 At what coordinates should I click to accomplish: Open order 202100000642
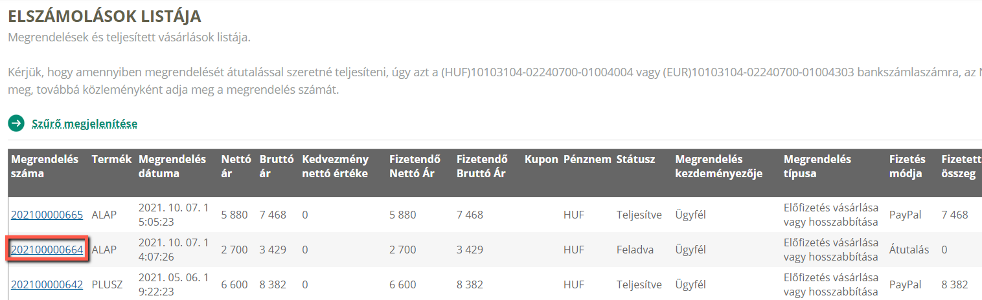coord(47,284)
